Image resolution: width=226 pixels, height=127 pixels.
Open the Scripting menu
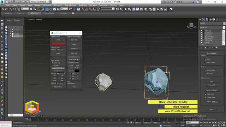point(114,5)
